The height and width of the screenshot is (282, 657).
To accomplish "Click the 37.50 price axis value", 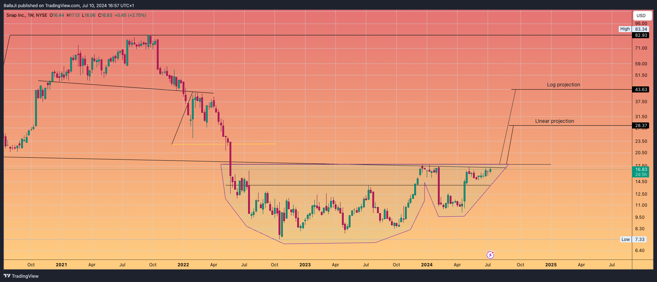I will pos(641,102).
